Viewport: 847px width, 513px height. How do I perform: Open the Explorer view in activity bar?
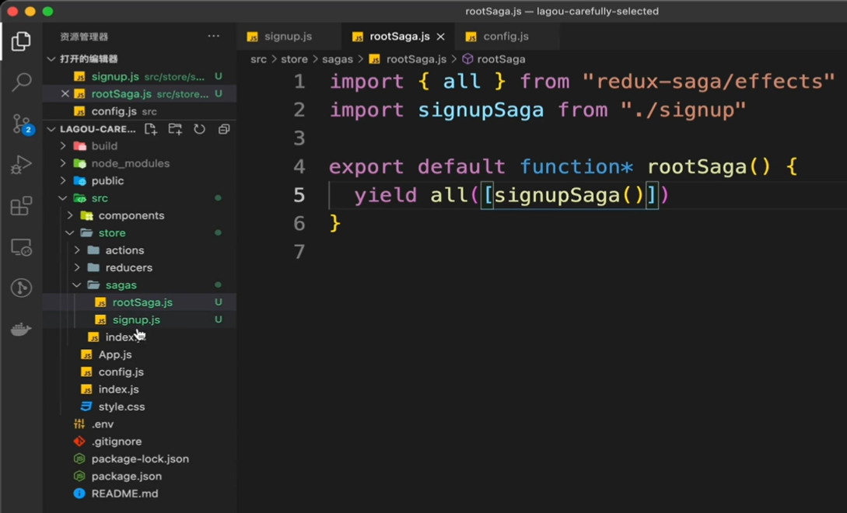21,41
